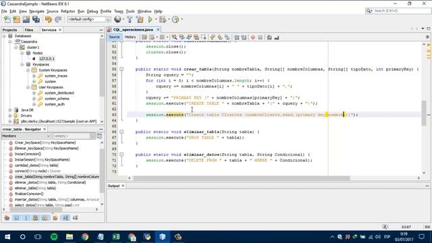Click the Profile Project clock icon
The width and height of the screenshot is (432, 243).
click(x=175, y=20)
